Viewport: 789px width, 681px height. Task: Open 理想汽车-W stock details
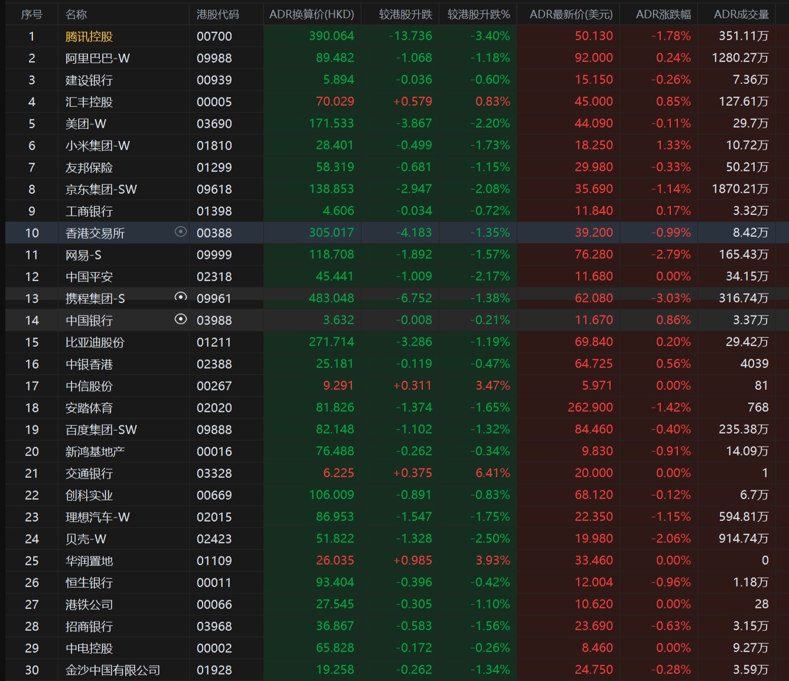pos(397,517)
